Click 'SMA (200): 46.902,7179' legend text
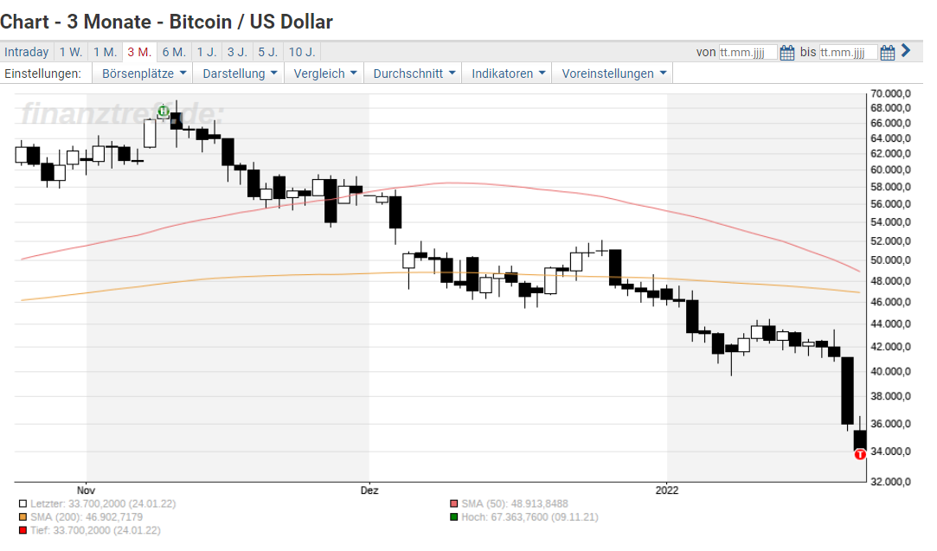 pos(87,517)
